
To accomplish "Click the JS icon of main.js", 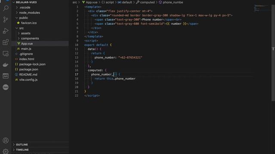I will tap(18, 49).
